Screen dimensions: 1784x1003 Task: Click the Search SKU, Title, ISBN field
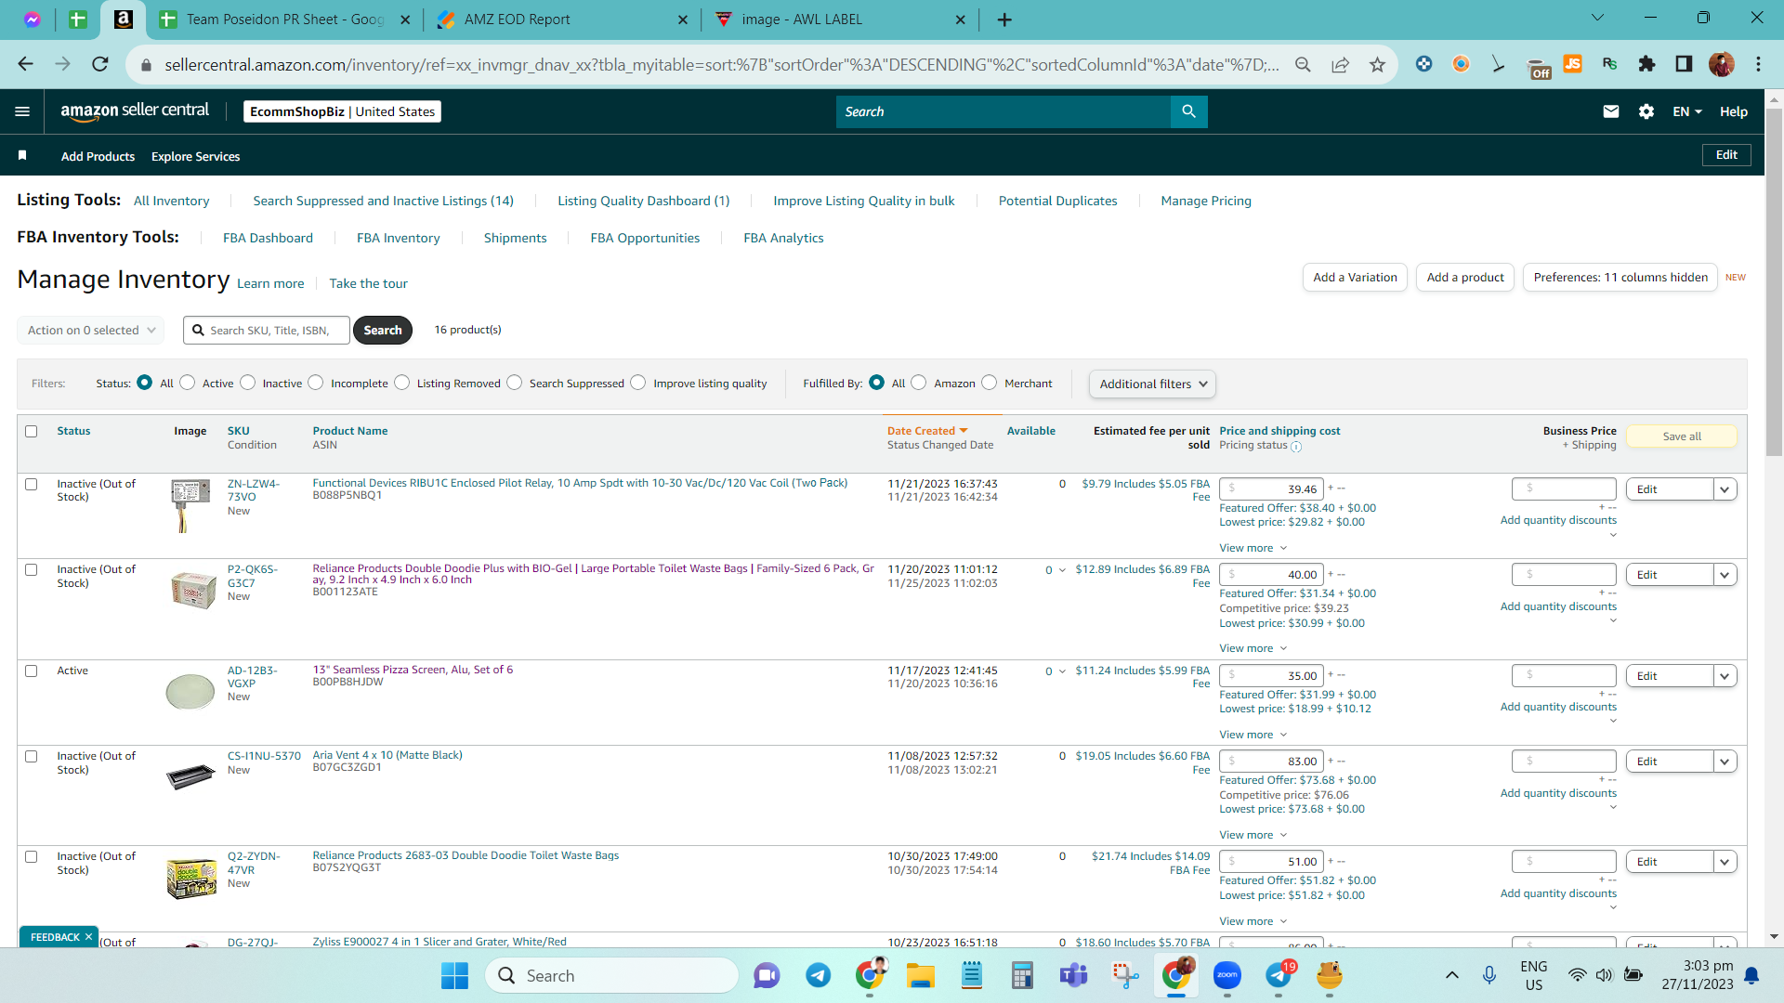[x=267, y=330]
